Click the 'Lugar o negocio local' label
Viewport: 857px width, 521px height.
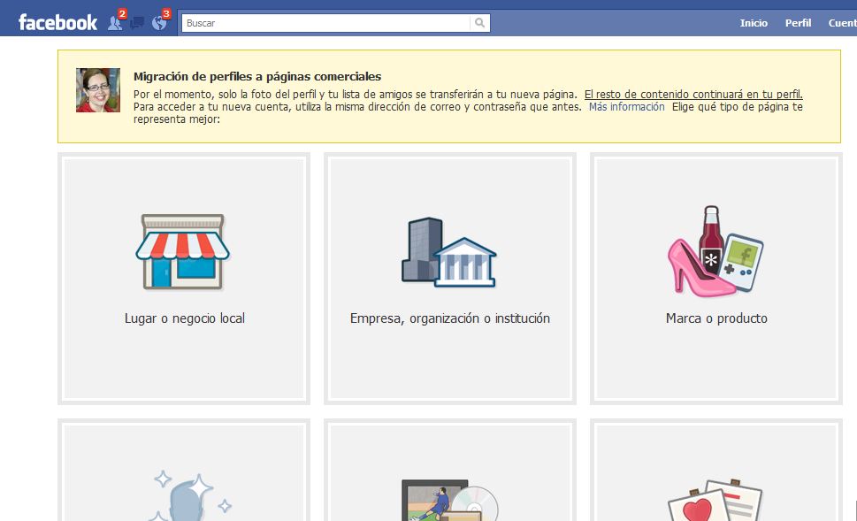[185, 318]
